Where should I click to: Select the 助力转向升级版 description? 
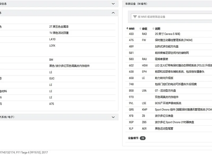pyautogui.click(x=164, y=78)
